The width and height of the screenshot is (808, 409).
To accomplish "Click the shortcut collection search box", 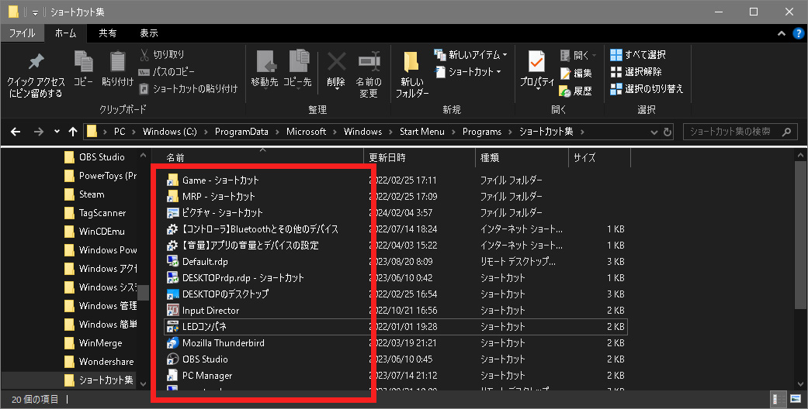I will (x=736, y=131).
